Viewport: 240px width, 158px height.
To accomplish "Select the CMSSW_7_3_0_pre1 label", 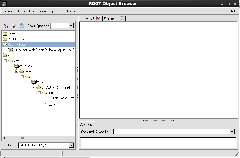I will [x=56, y=87].
